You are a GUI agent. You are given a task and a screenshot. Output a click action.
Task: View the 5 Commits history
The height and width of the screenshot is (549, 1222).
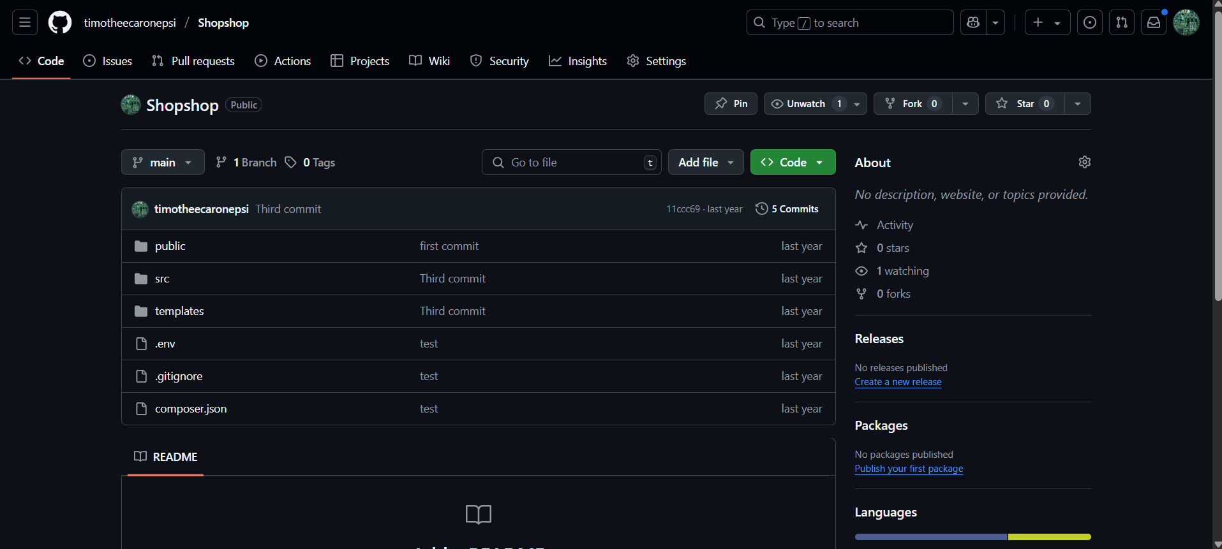click(x=787, y=209)
